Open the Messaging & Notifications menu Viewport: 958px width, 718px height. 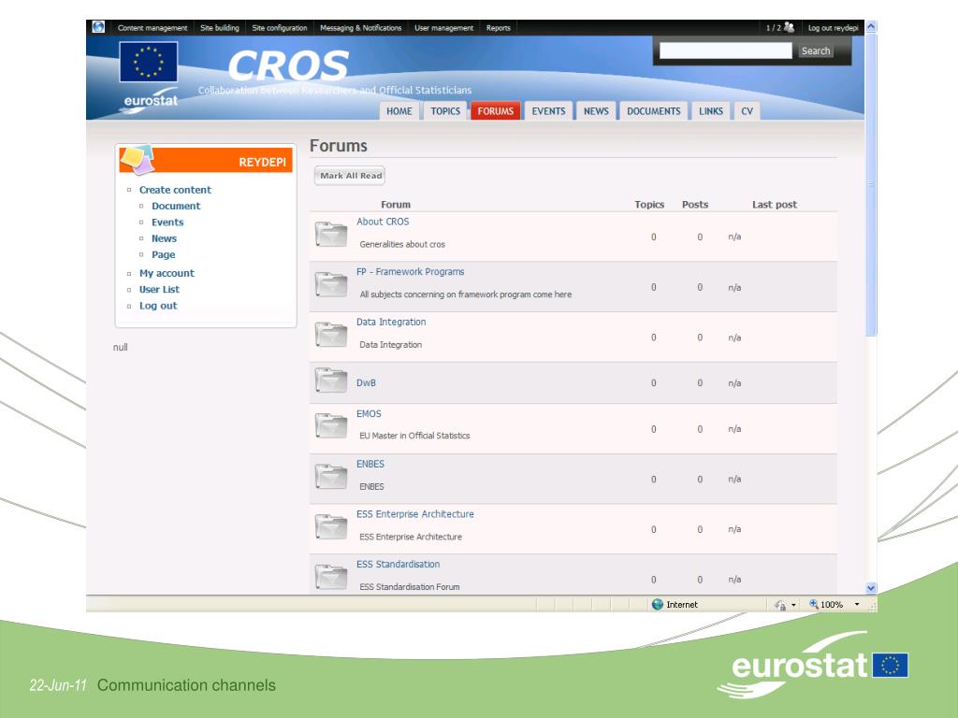pyautogui.click(x=360, y=27)
